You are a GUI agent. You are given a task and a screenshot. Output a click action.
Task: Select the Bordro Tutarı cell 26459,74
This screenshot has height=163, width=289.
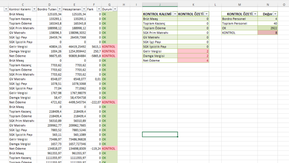click(50, 37)
